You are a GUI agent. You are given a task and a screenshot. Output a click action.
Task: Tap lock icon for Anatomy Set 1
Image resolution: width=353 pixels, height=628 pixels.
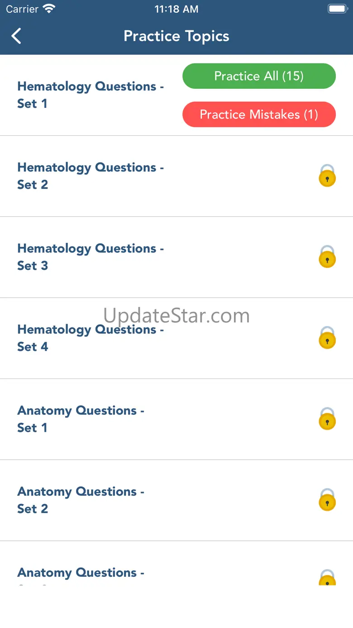[x=327, y=419]
